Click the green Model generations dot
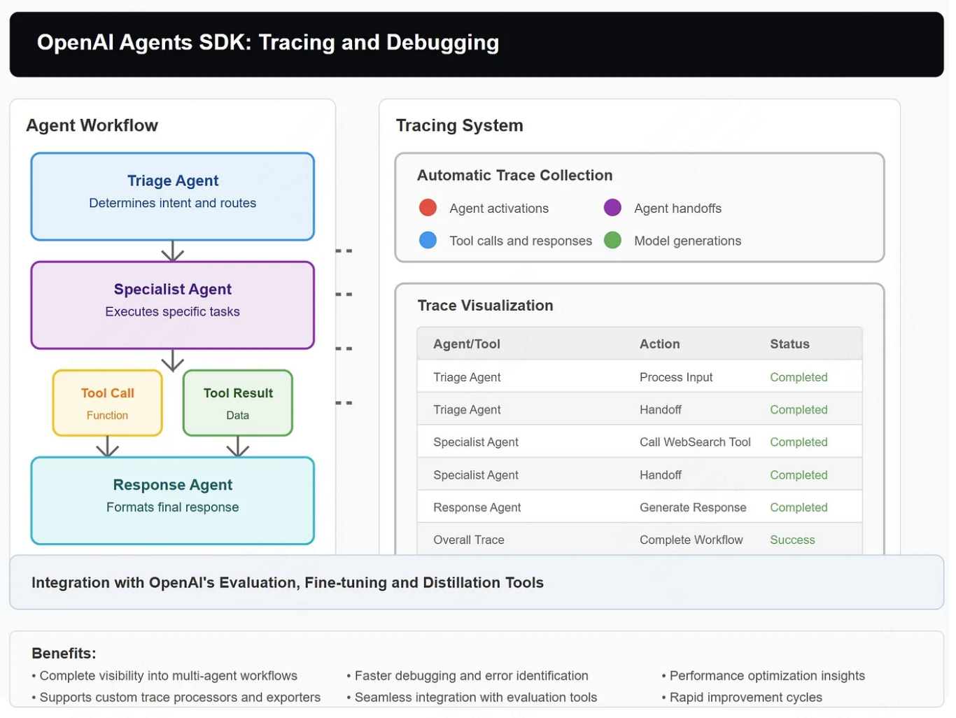Viewport: 956px width, 718px height. [x=612, y=240]
